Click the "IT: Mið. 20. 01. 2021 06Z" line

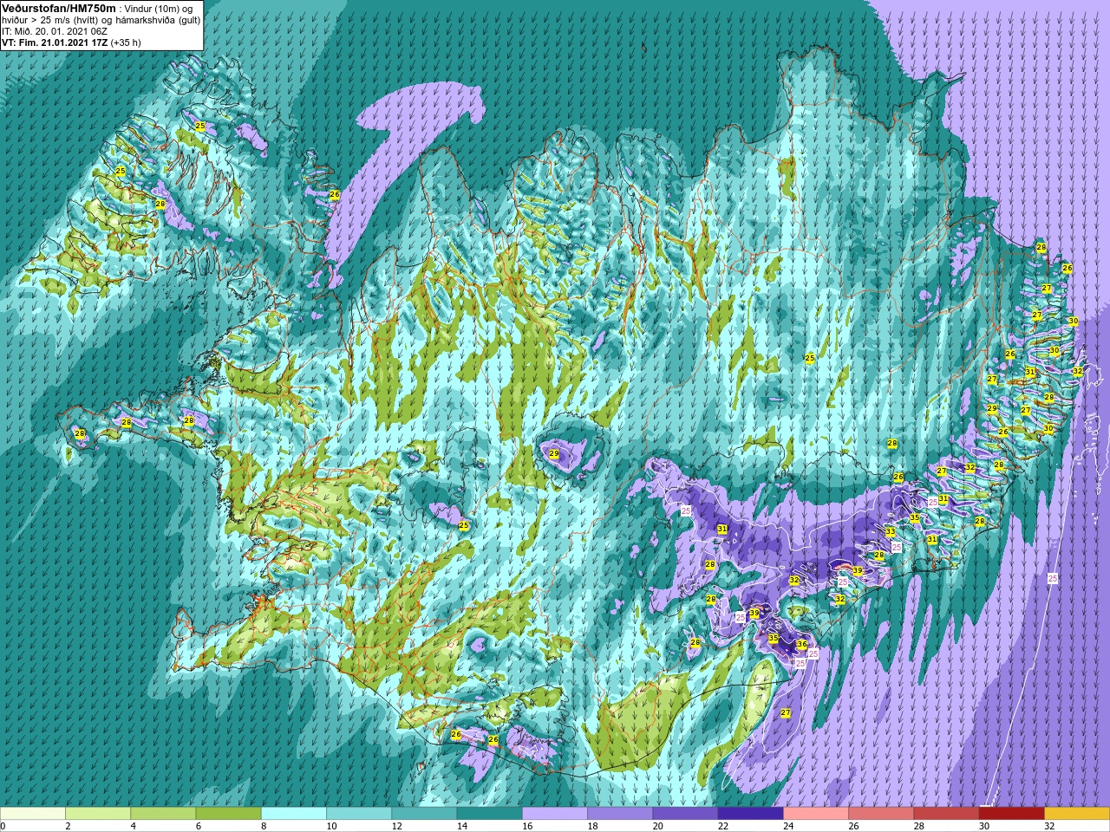coord(55,31)
